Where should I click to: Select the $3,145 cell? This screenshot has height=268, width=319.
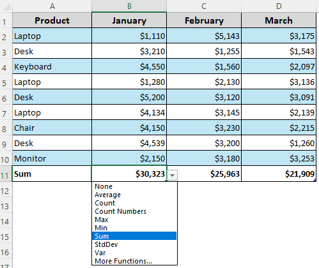click(x=204, y=112)
